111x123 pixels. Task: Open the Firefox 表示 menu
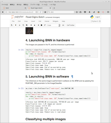pyautogui.click(x=19, y=5)
